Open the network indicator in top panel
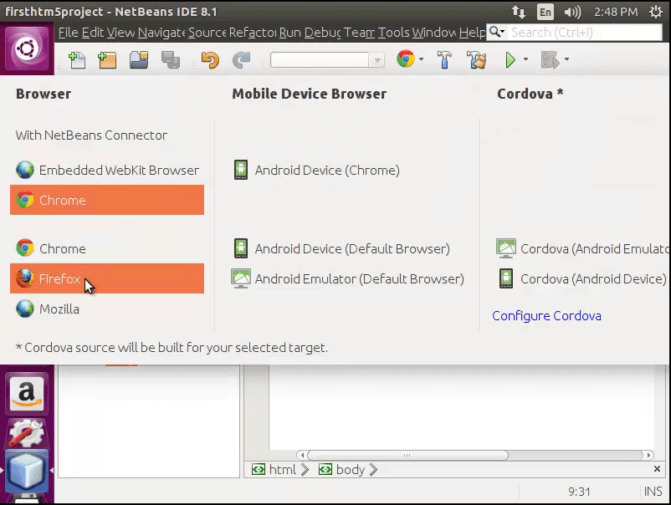Image resolution: width=671 pixels, height=505 pixels. 518,12
